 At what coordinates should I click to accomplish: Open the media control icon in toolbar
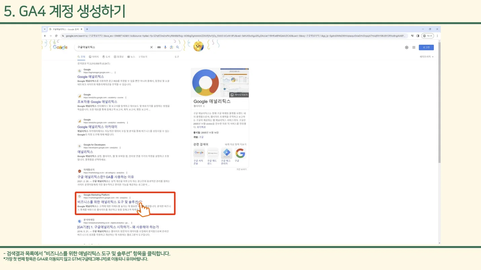(x=412, y=36)
